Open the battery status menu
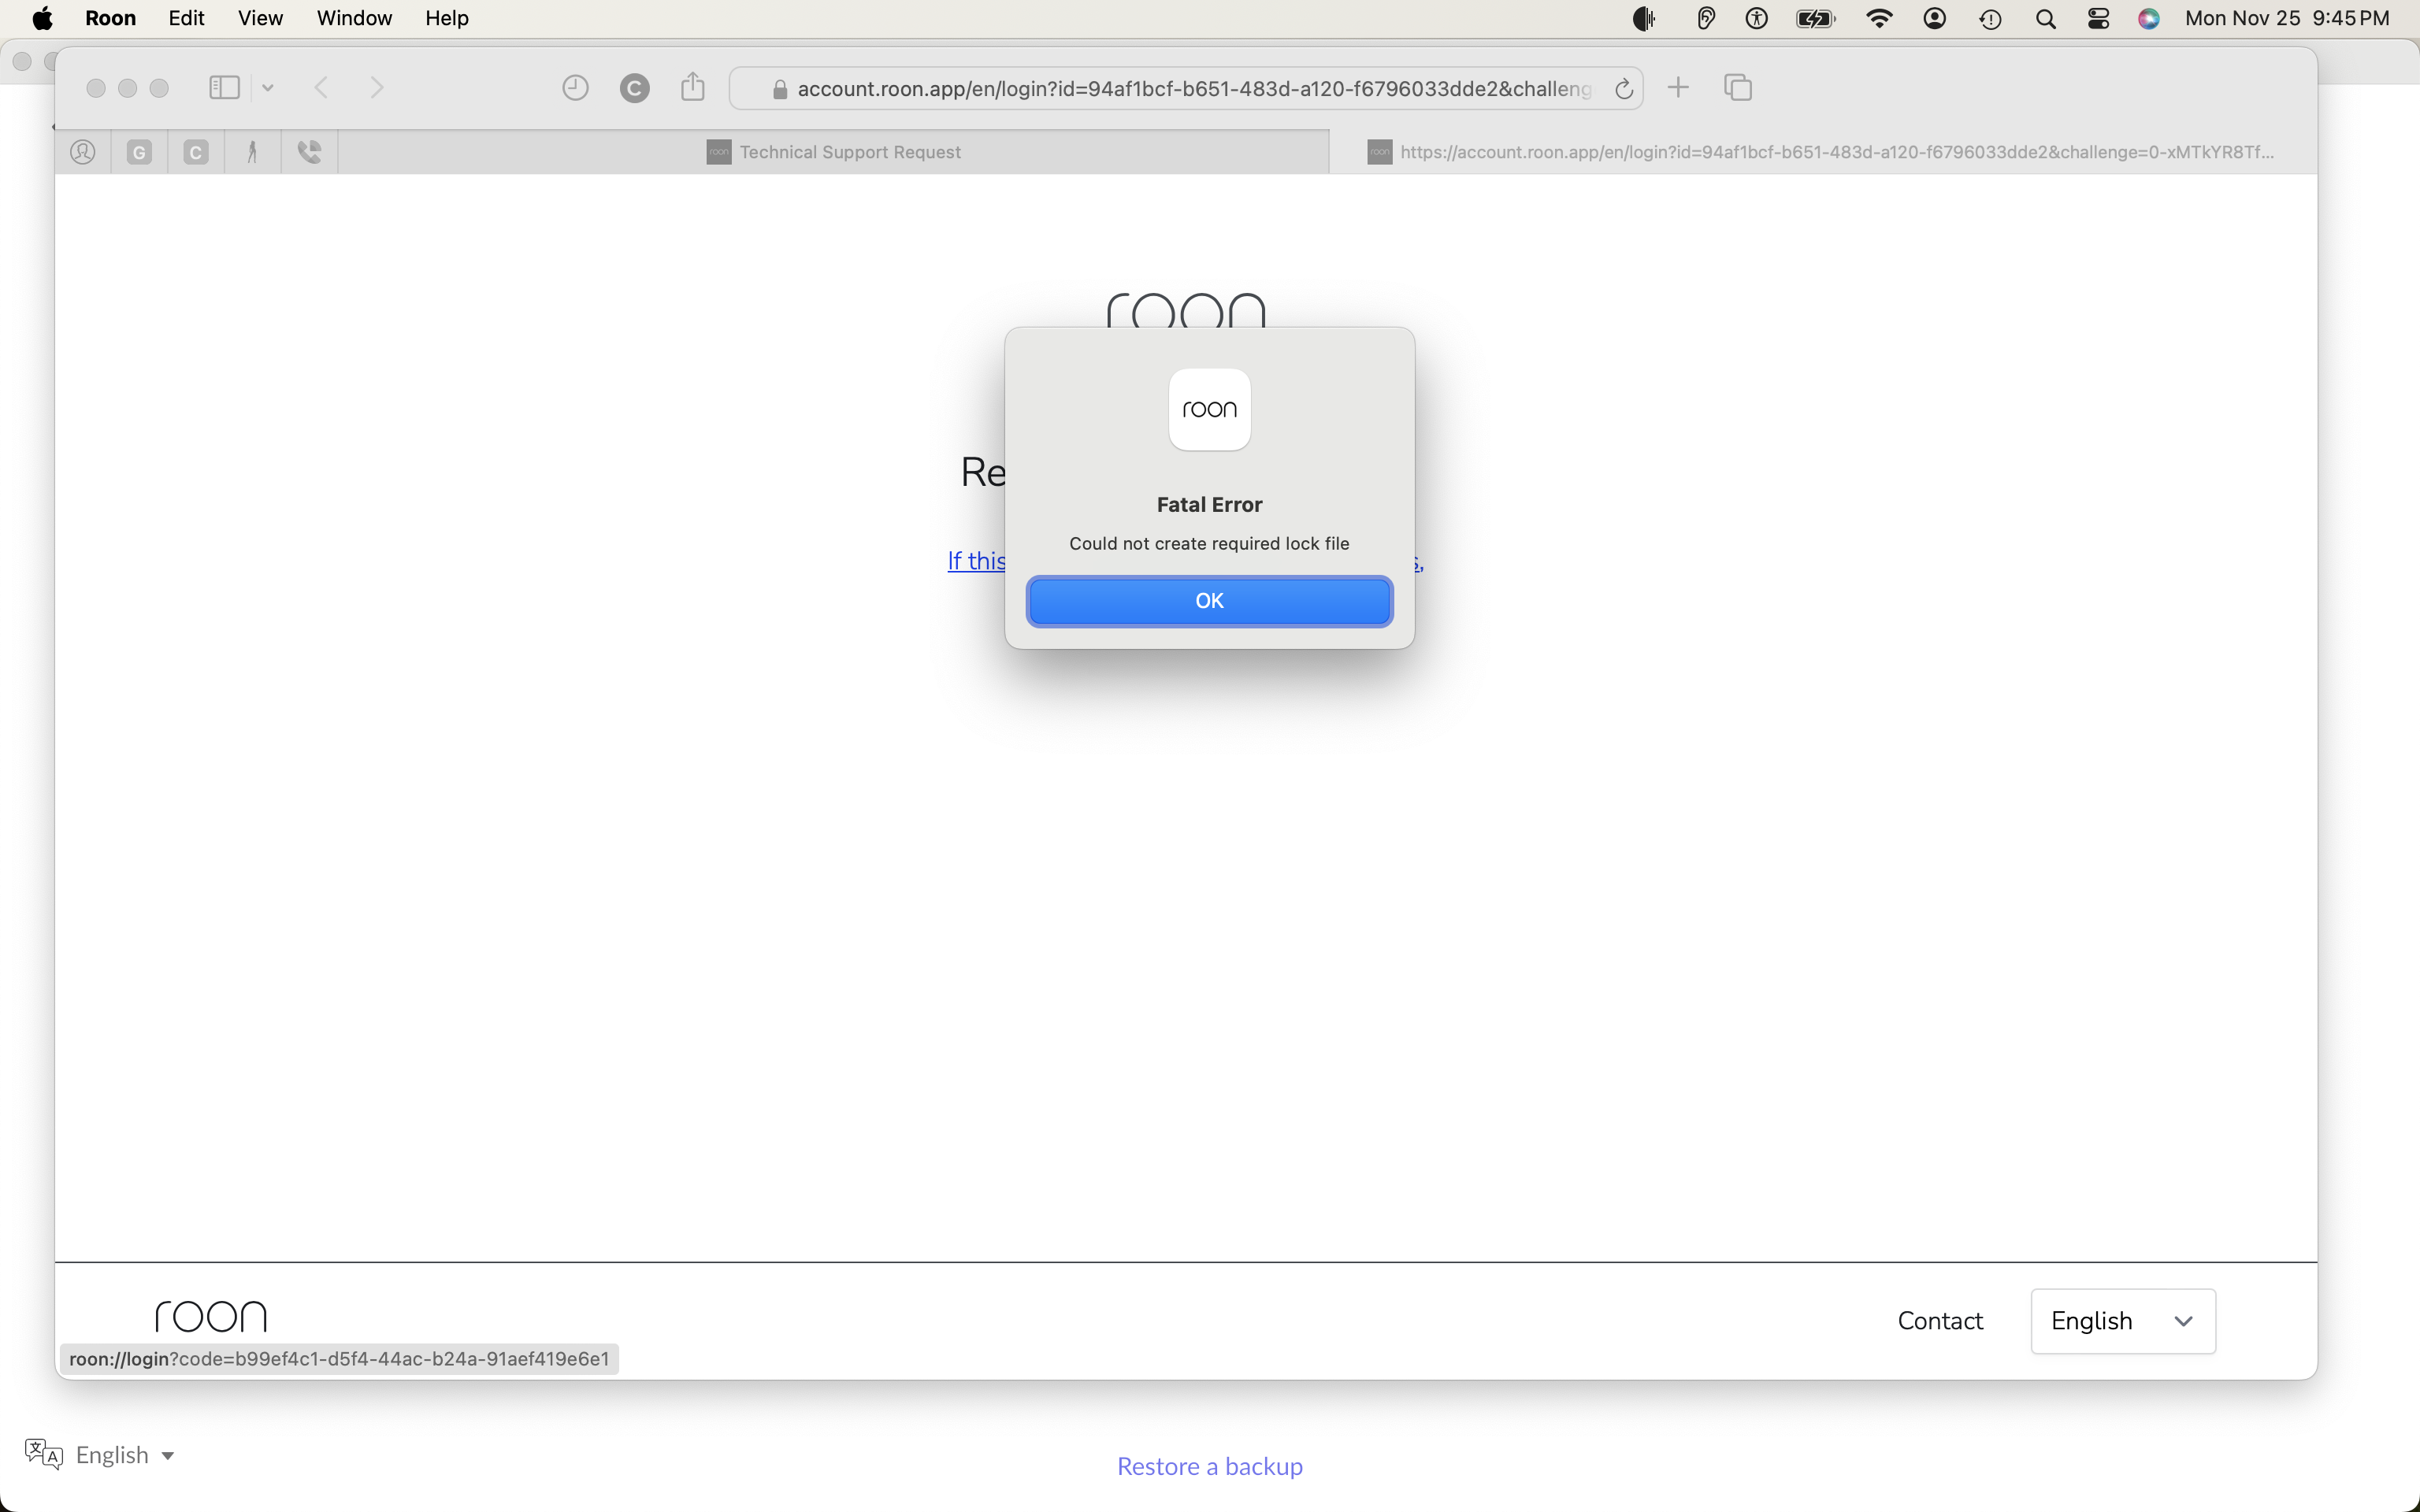 [1815, 19]
